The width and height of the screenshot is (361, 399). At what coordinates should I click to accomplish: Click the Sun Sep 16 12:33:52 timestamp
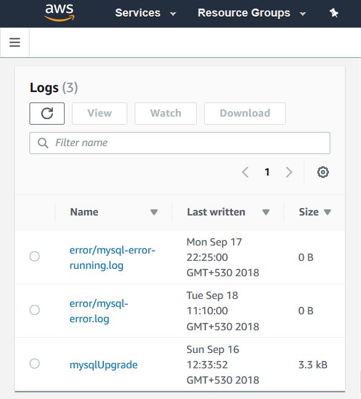click(223, 365)
